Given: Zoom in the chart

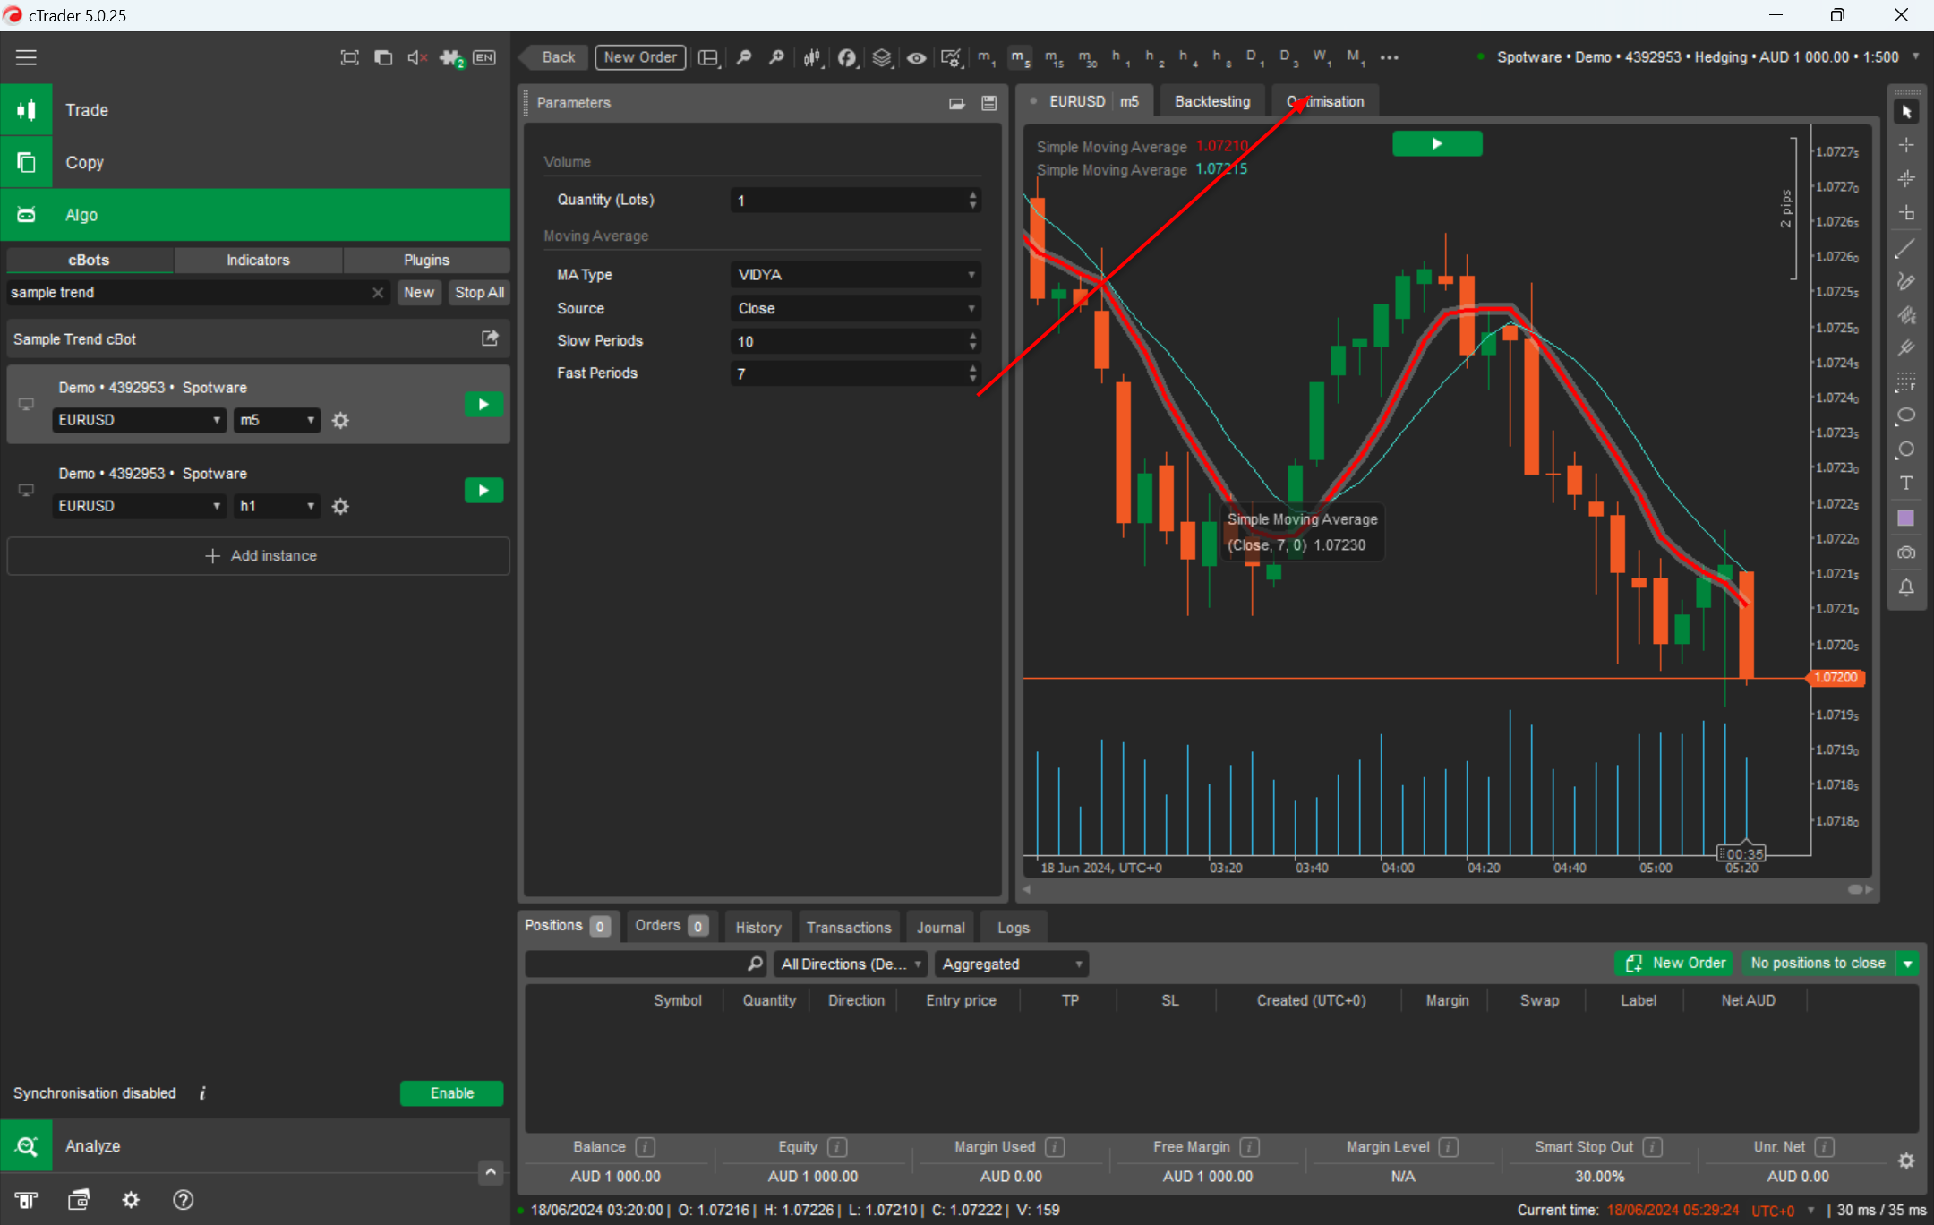Looking at the screenshot, I should [x=776, y=57].
